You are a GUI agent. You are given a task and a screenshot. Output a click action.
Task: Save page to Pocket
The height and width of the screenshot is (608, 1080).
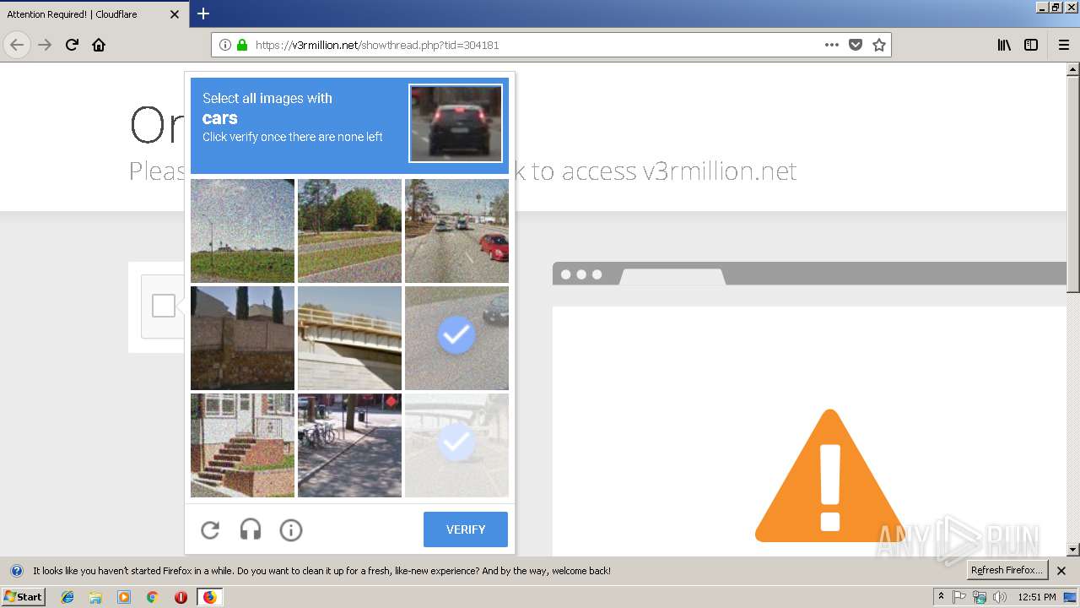856,45
